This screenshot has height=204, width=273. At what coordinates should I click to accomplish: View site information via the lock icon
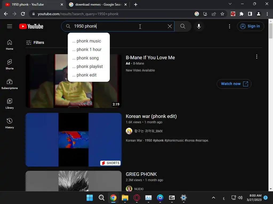tap(34, 14)
